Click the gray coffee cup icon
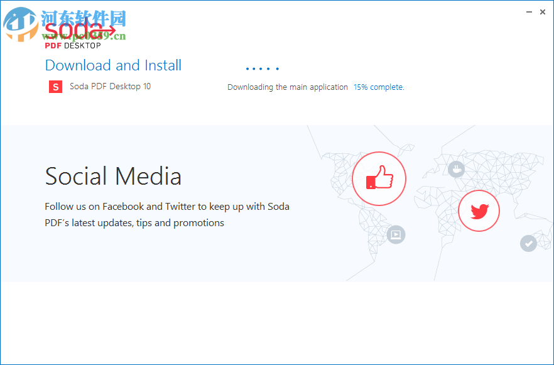 [x=456, y=170]
